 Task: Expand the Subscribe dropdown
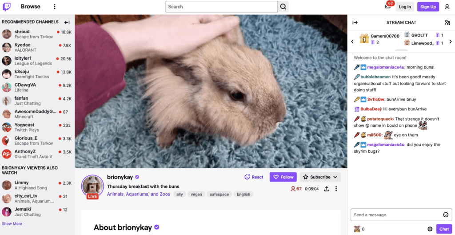pos(320,177)
